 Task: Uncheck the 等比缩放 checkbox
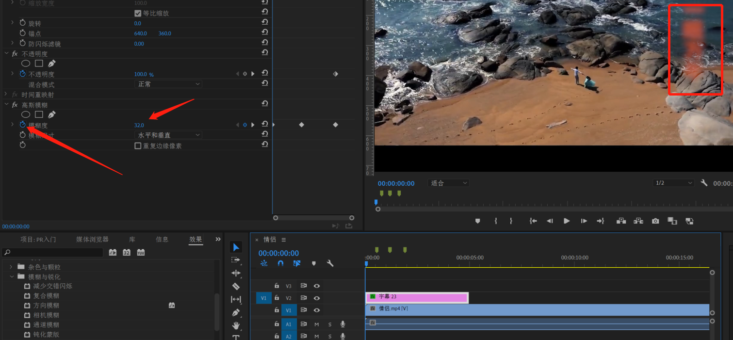pos(138,13)
